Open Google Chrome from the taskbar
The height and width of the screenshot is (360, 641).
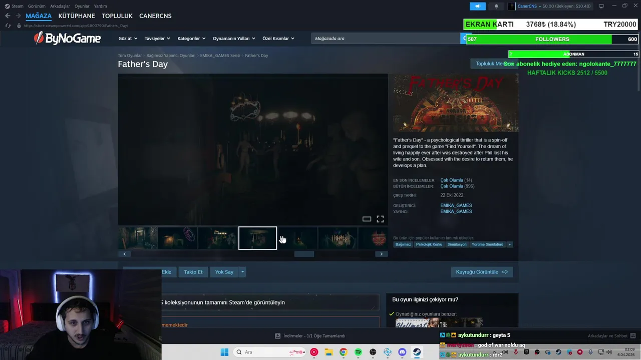click(343, 352)
